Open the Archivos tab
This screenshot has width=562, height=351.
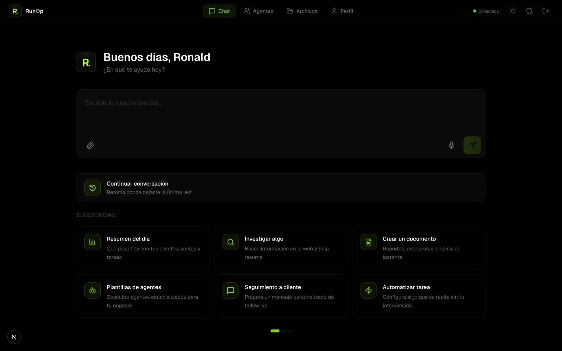tap(302, 11)
